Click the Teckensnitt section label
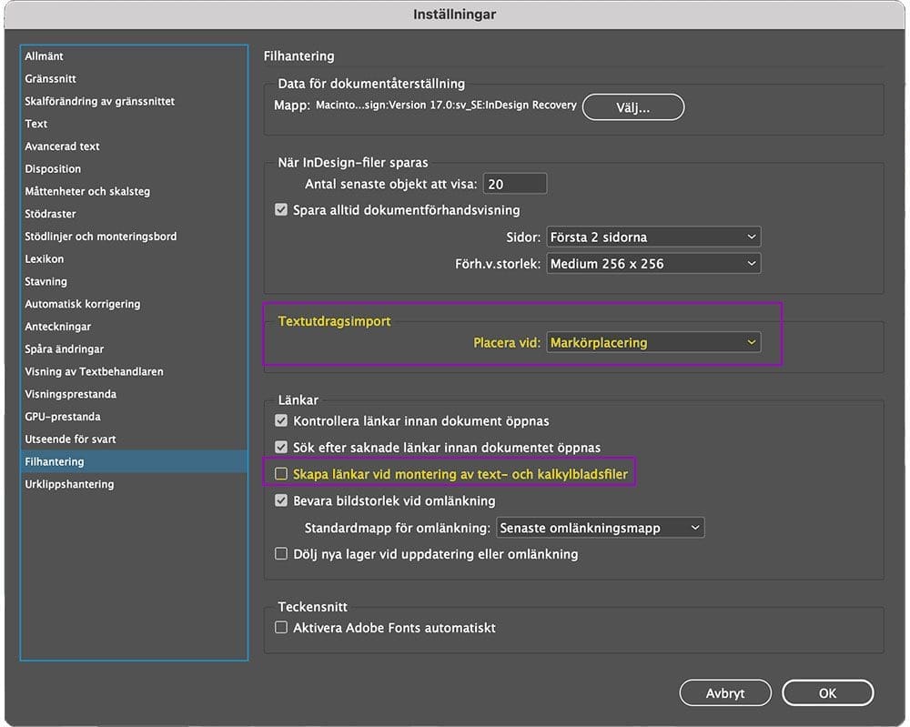 (313, 607)
